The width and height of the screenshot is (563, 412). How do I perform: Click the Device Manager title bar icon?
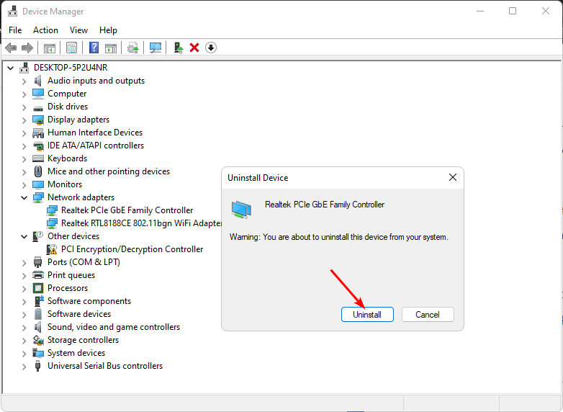tap(12, 11)
